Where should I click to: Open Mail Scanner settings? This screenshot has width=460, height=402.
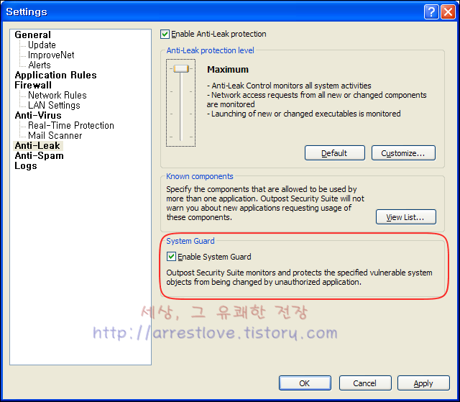click(55, 136)
